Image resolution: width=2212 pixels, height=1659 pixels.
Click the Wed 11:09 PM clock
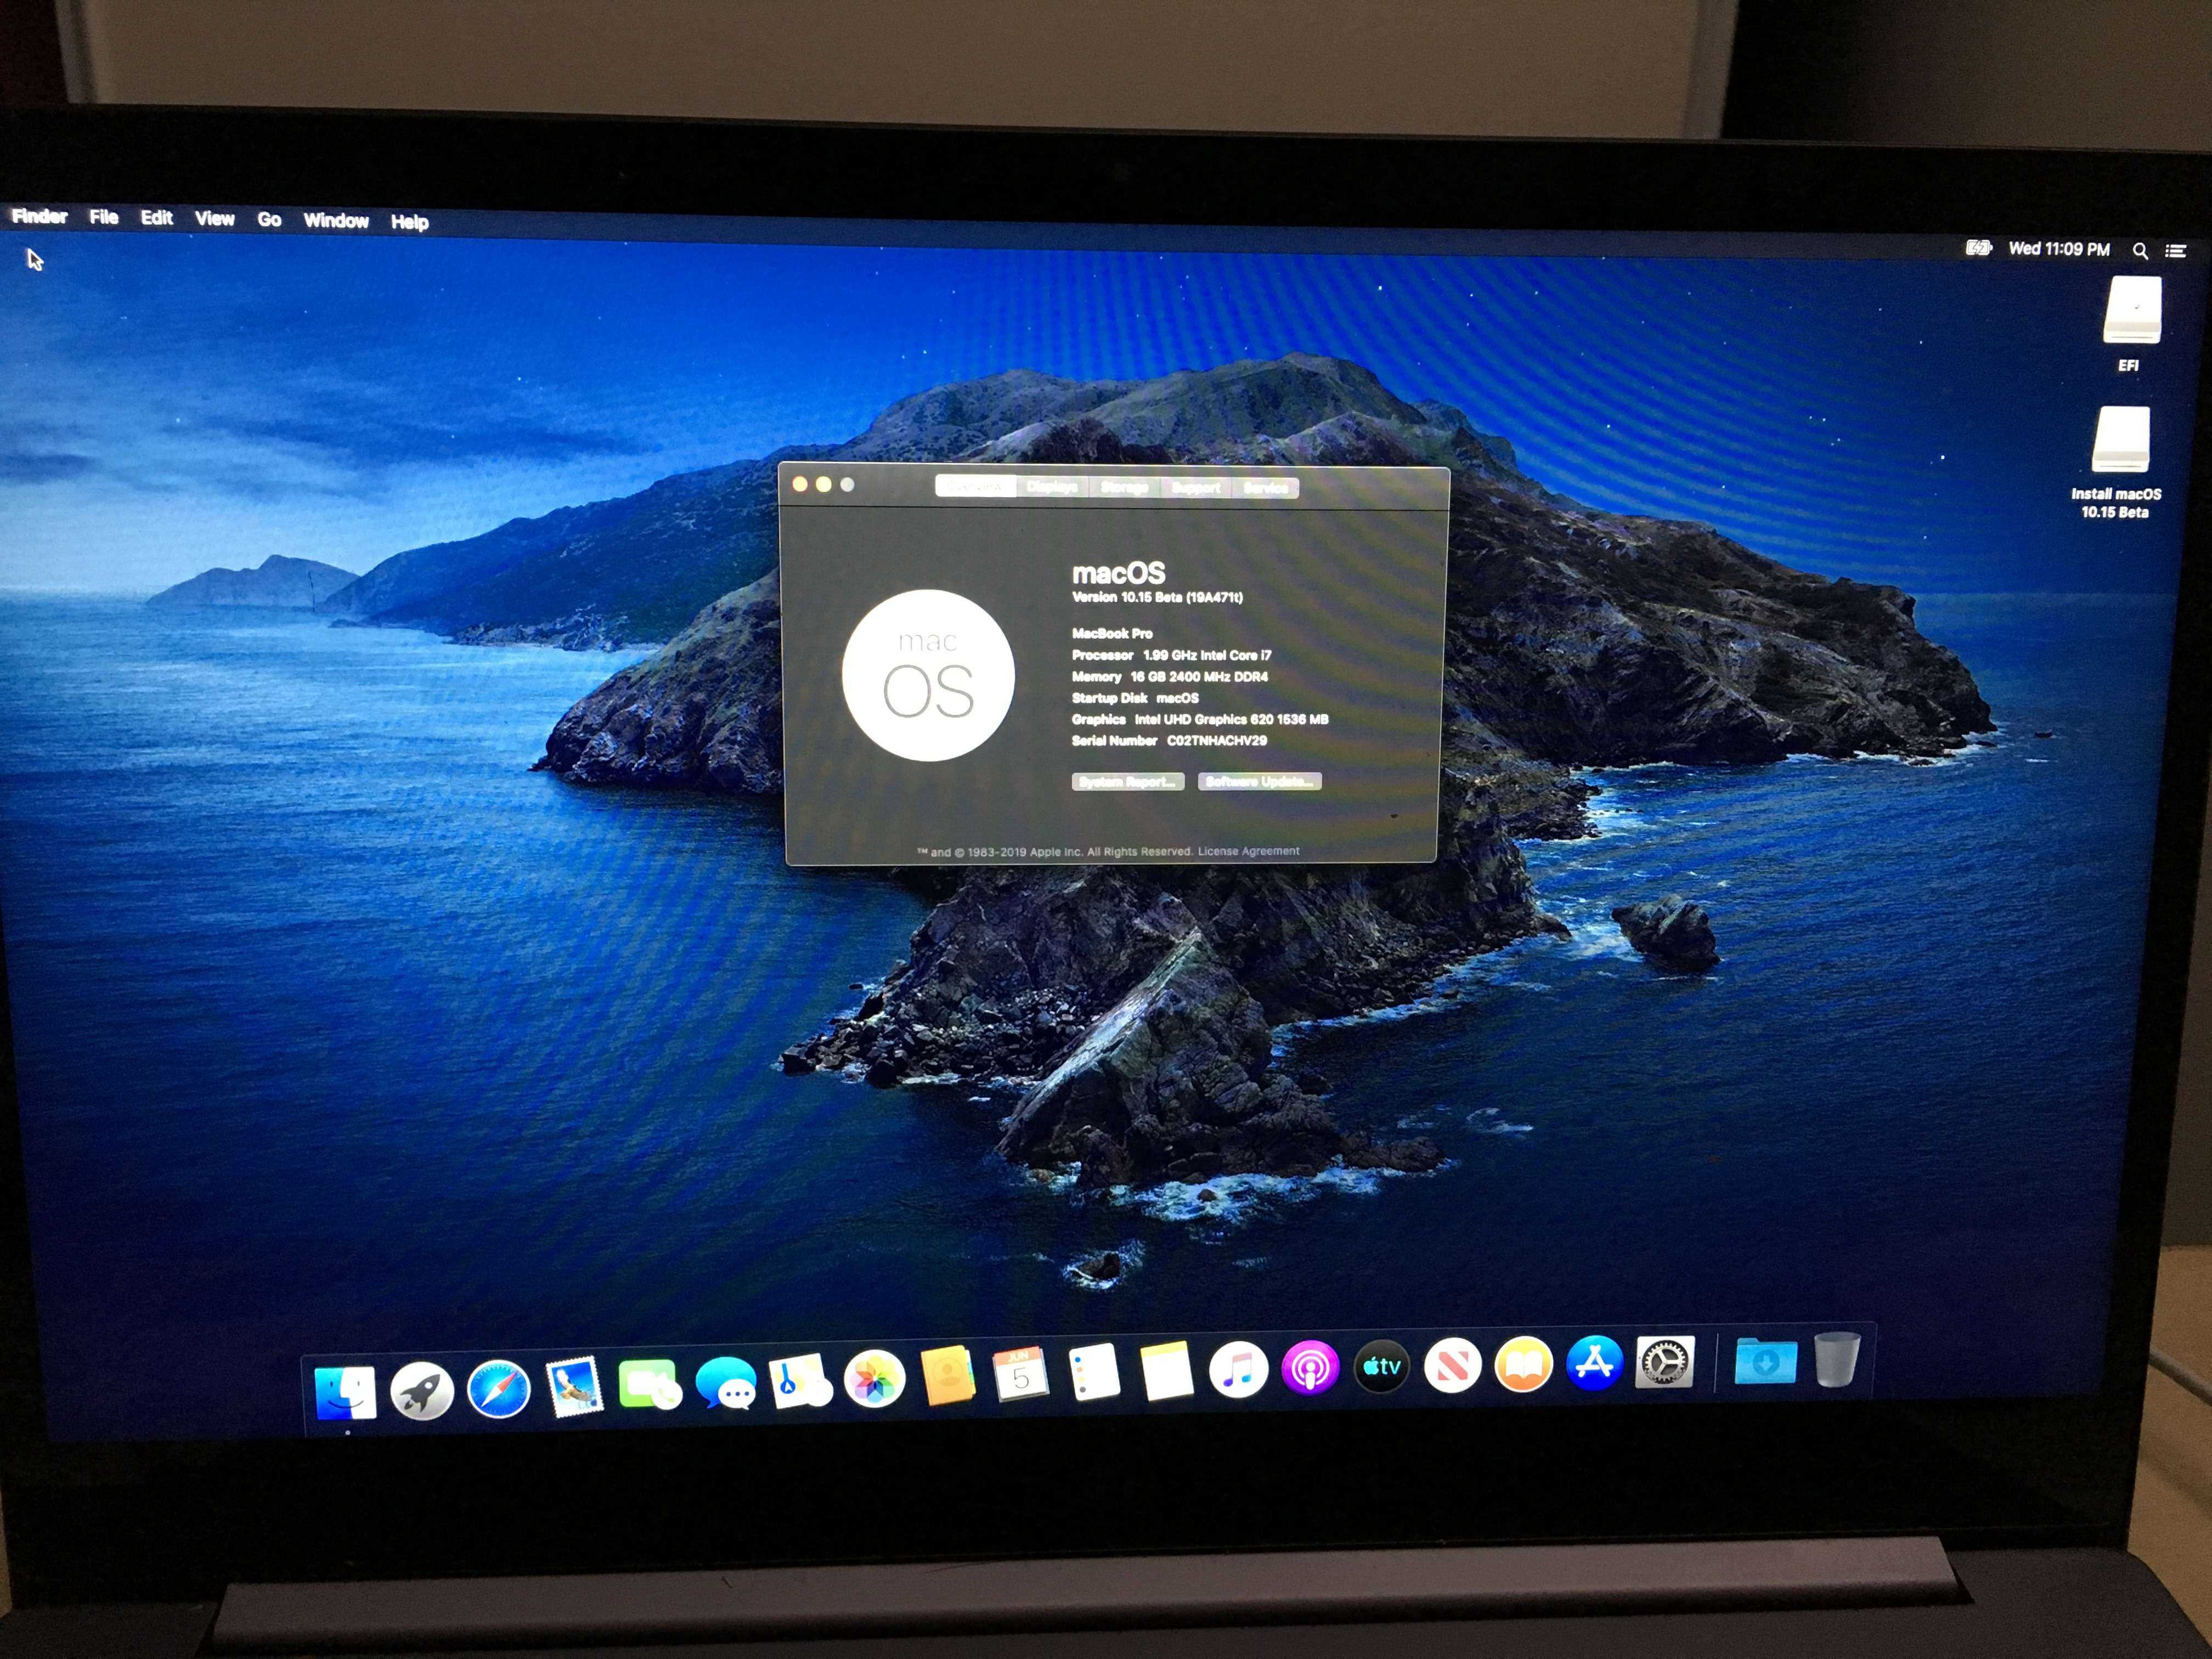pos(2059,249)
